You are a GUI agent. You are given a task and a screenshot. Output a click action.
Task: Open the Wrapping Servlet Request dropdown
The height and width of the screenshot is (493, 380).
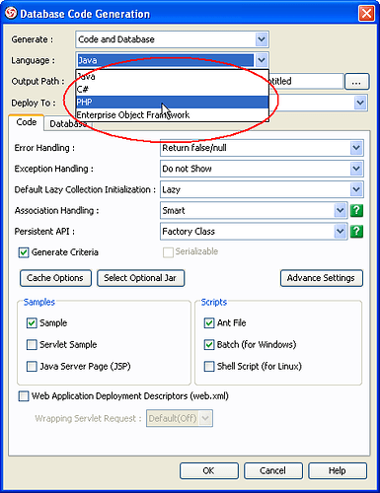coord(180,418)
